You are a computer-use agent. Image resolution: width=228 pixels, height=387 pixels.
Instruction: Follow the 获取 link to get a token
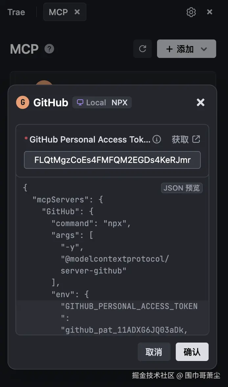(x=180, y=140)
